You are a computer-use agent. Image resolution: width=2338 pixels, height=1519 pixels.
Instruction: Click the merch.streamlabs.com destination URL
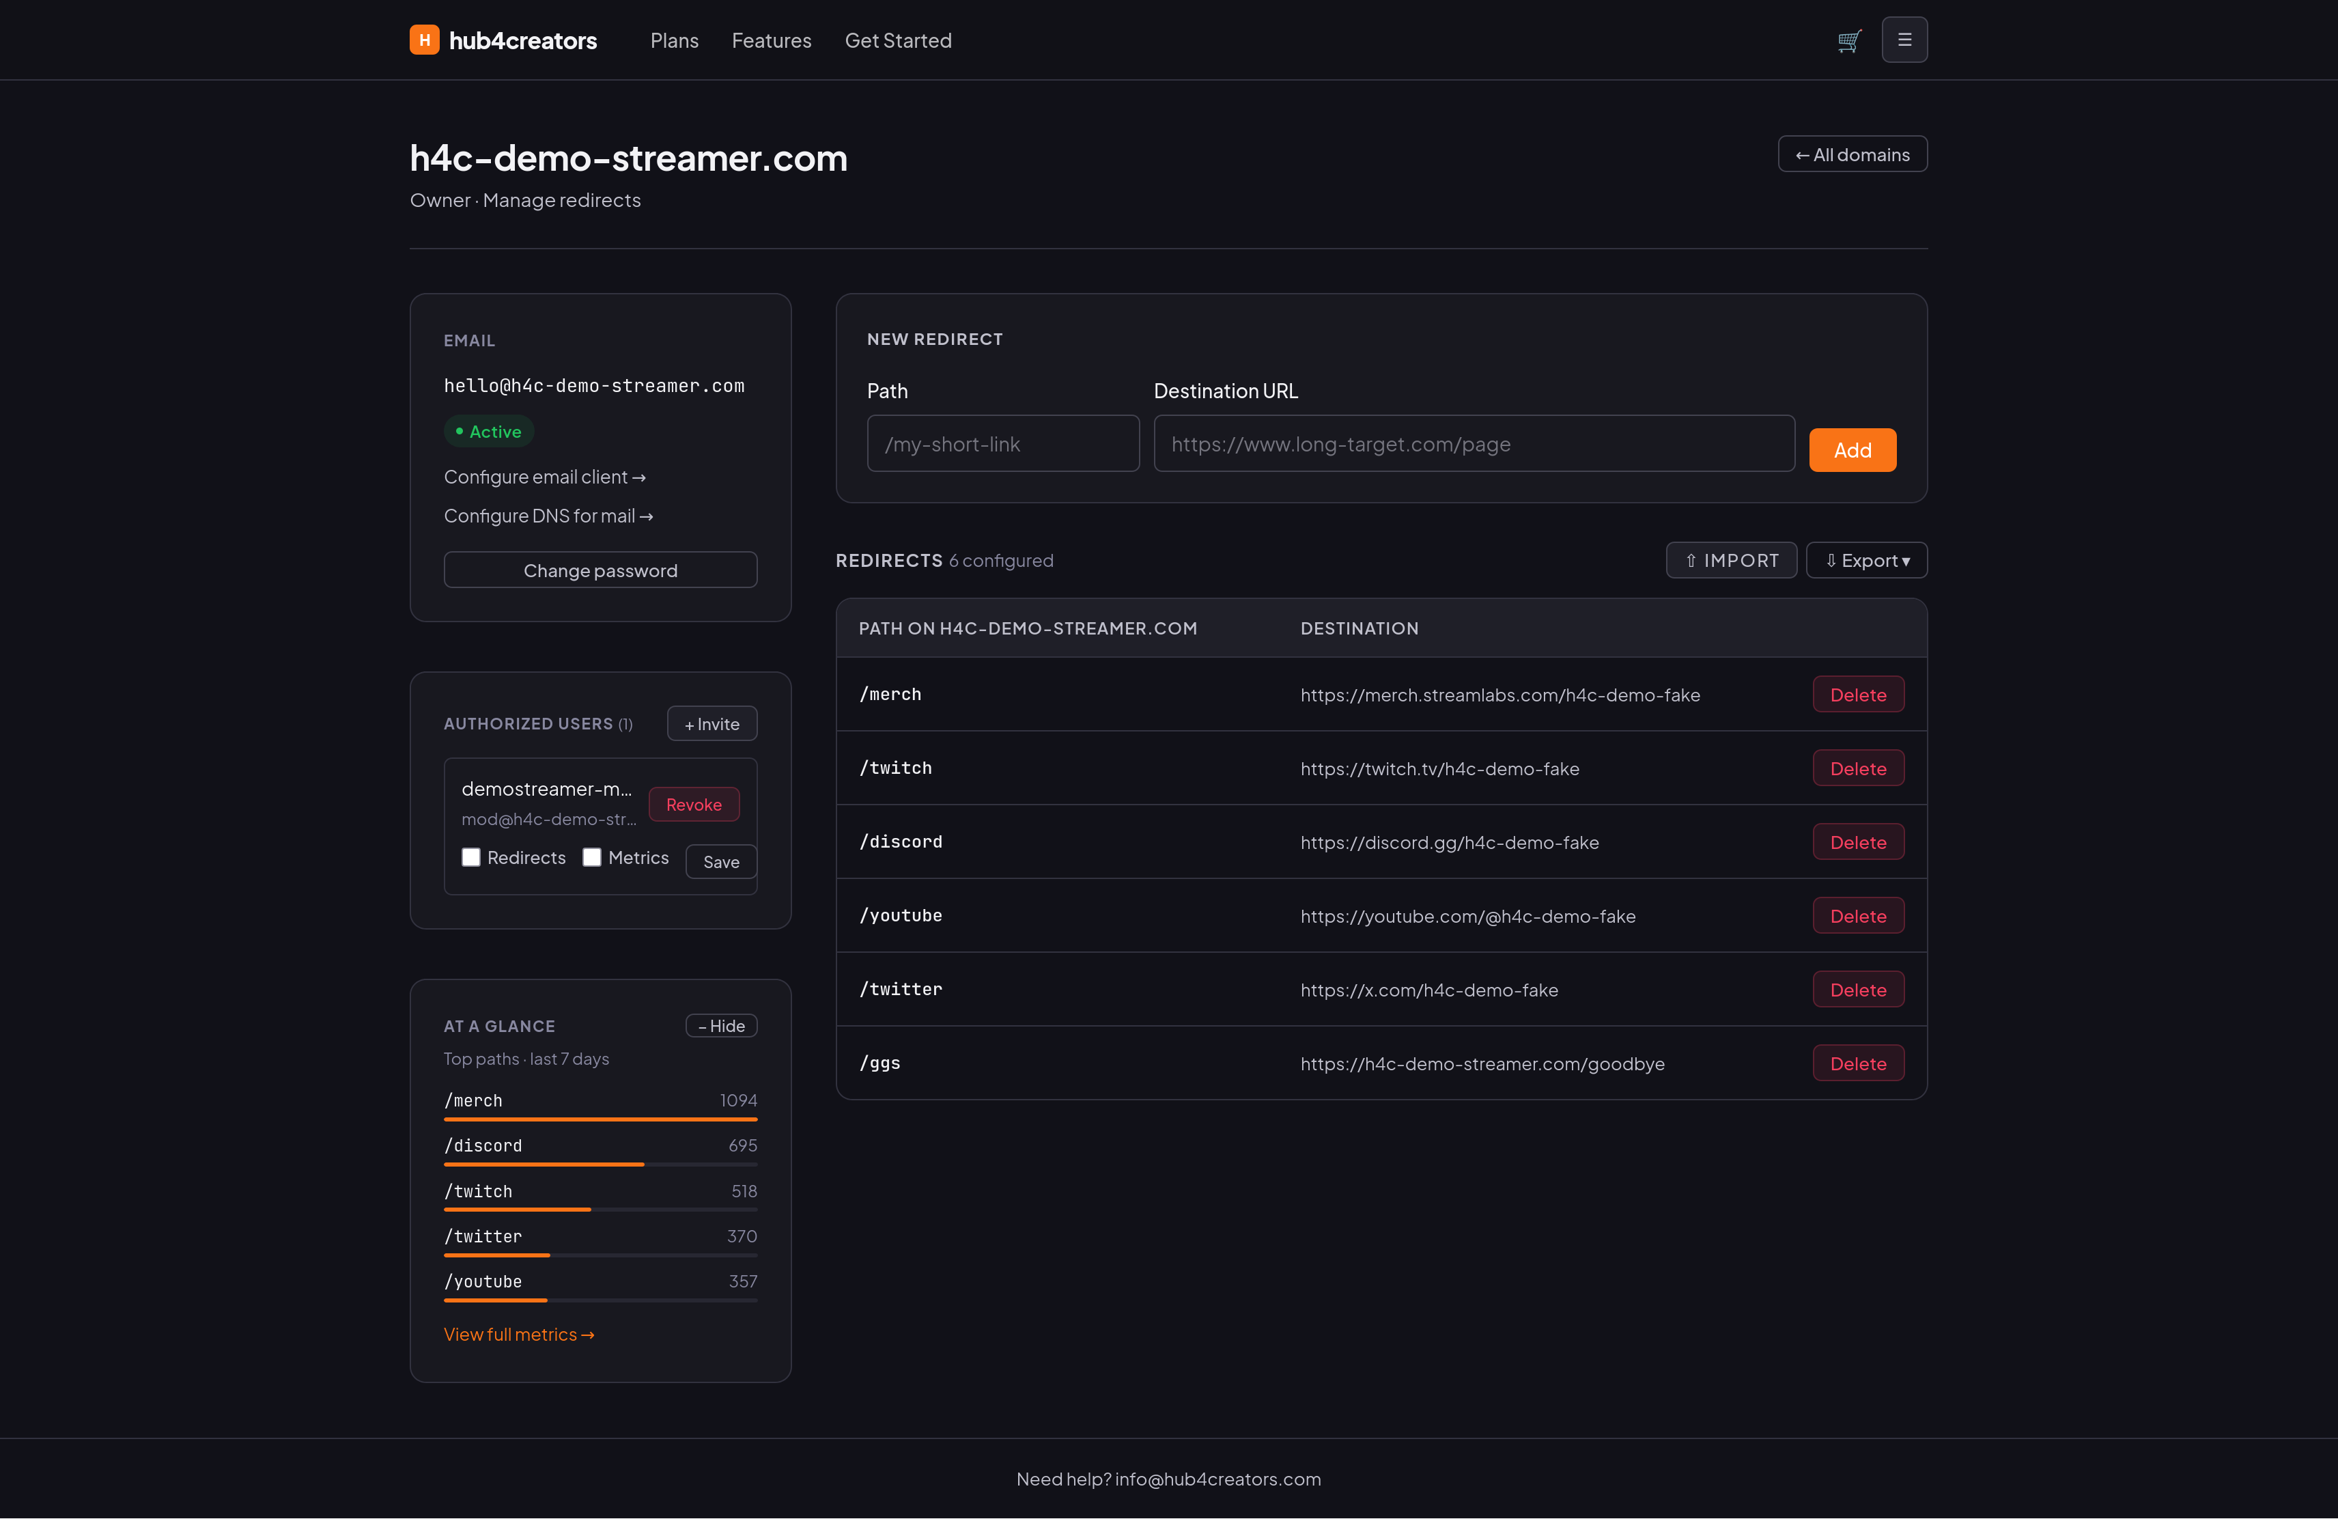[1500, 695]
